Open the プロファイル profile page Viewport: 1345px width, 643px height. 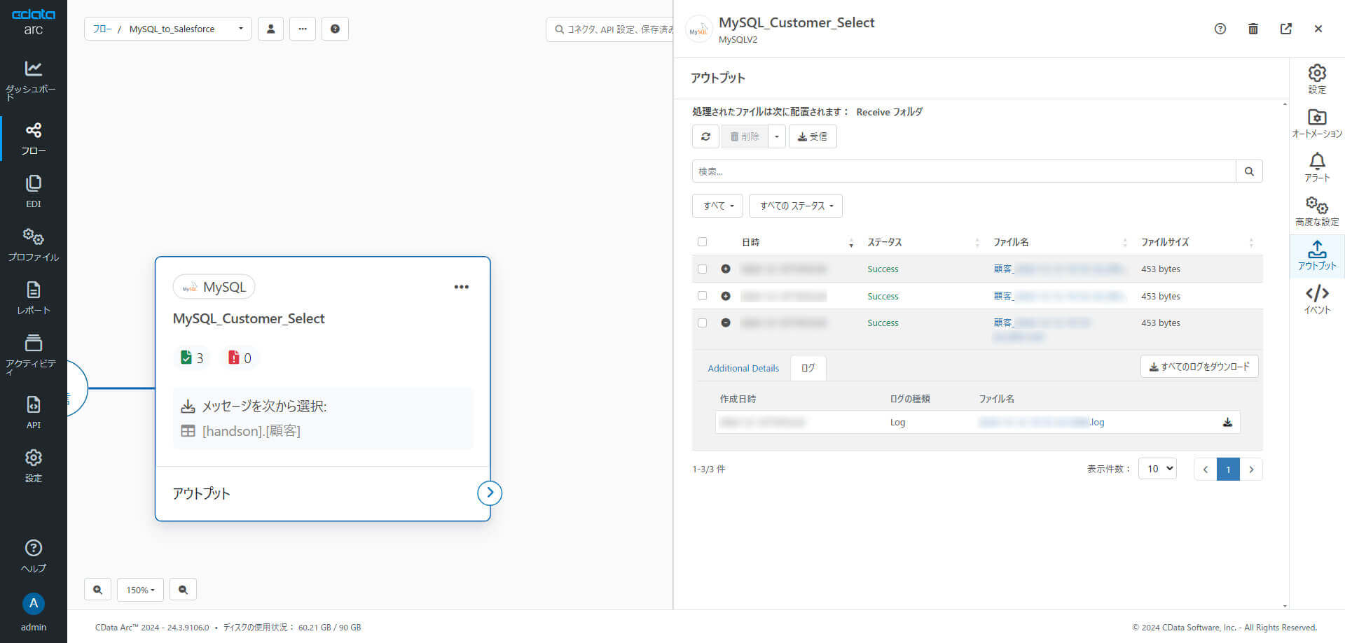click(x=33, y=245)
